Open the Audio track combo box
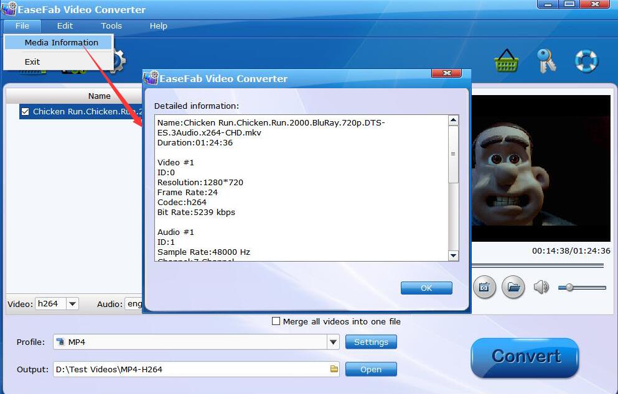The image size is (618, 394). click(134, 304)
